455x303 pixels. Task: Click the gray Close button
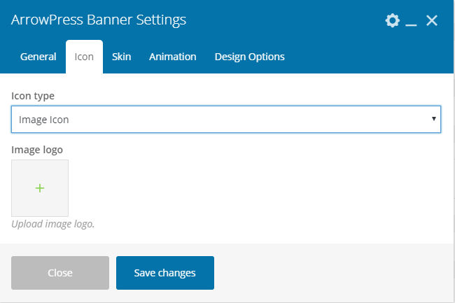[60, 273]
